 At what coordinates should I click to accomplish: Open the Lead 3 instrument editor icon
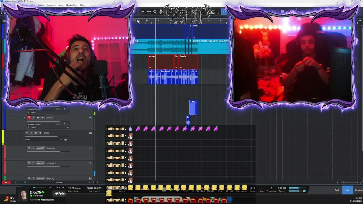(x=90, y=118)
